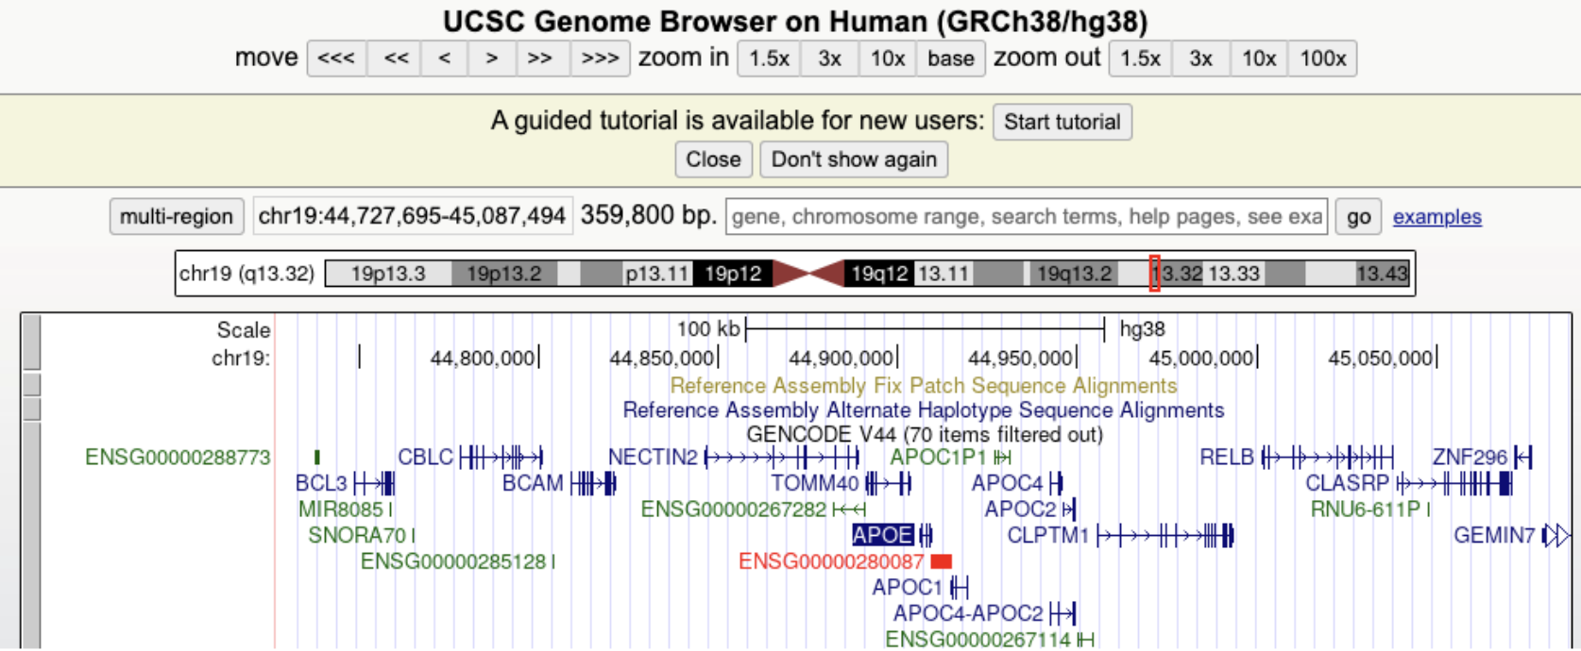Start the guided tutorial
This screenshot has height=651, width=1581.
(x=1062, y=122)
